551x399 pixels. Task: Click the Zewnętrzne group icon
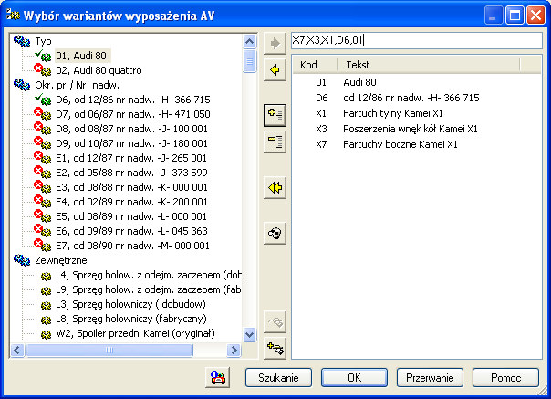(22, 260)
